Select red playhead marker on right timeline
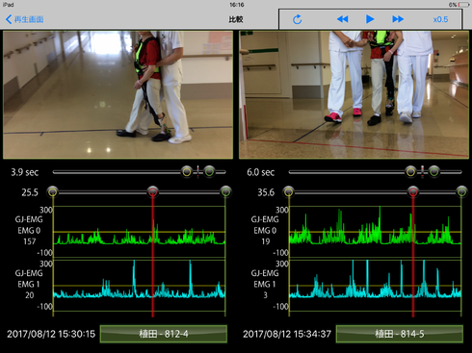 pyautogui.click(x=413, y=191)
